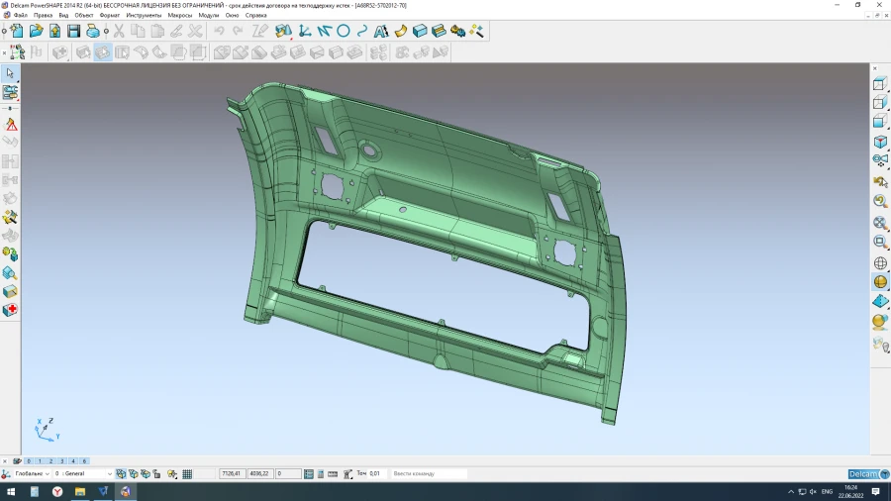Viewport: 891px width, 501px height.
Task: Open the Инструменты menu
Action: [144, 16]
